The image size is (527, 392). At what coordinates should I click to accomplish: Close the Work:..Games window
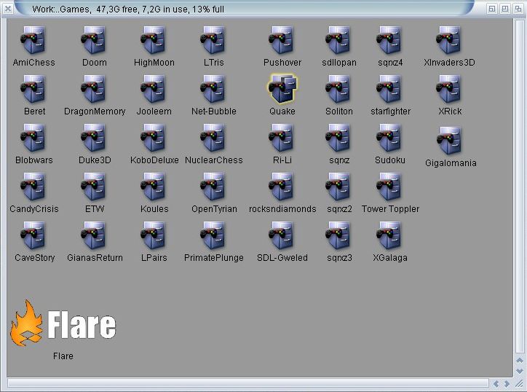pyautogui.click(x=7, y=8)
